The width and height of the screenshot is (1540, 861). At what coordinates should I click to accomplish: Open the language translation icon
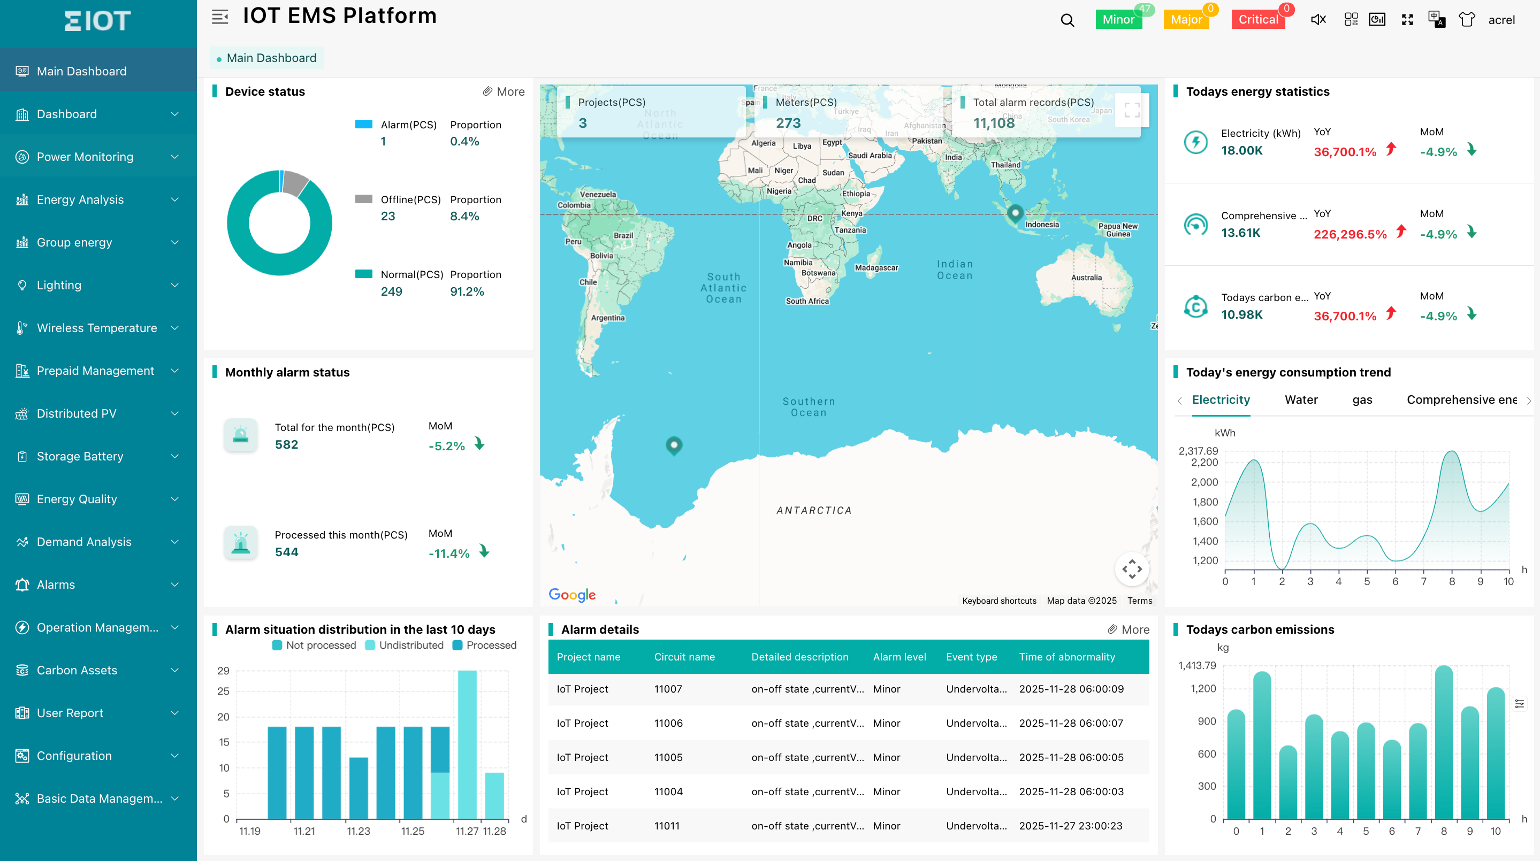coord(1437,20)
